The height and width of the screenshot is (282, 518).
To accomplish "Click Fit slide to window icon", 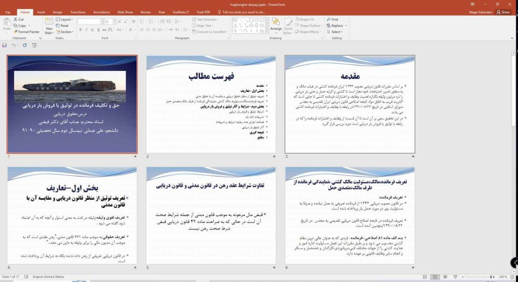I will [513, 277].
